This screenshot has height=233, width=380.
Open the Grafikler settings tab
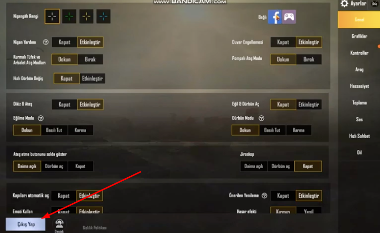[x=359, y=36]
